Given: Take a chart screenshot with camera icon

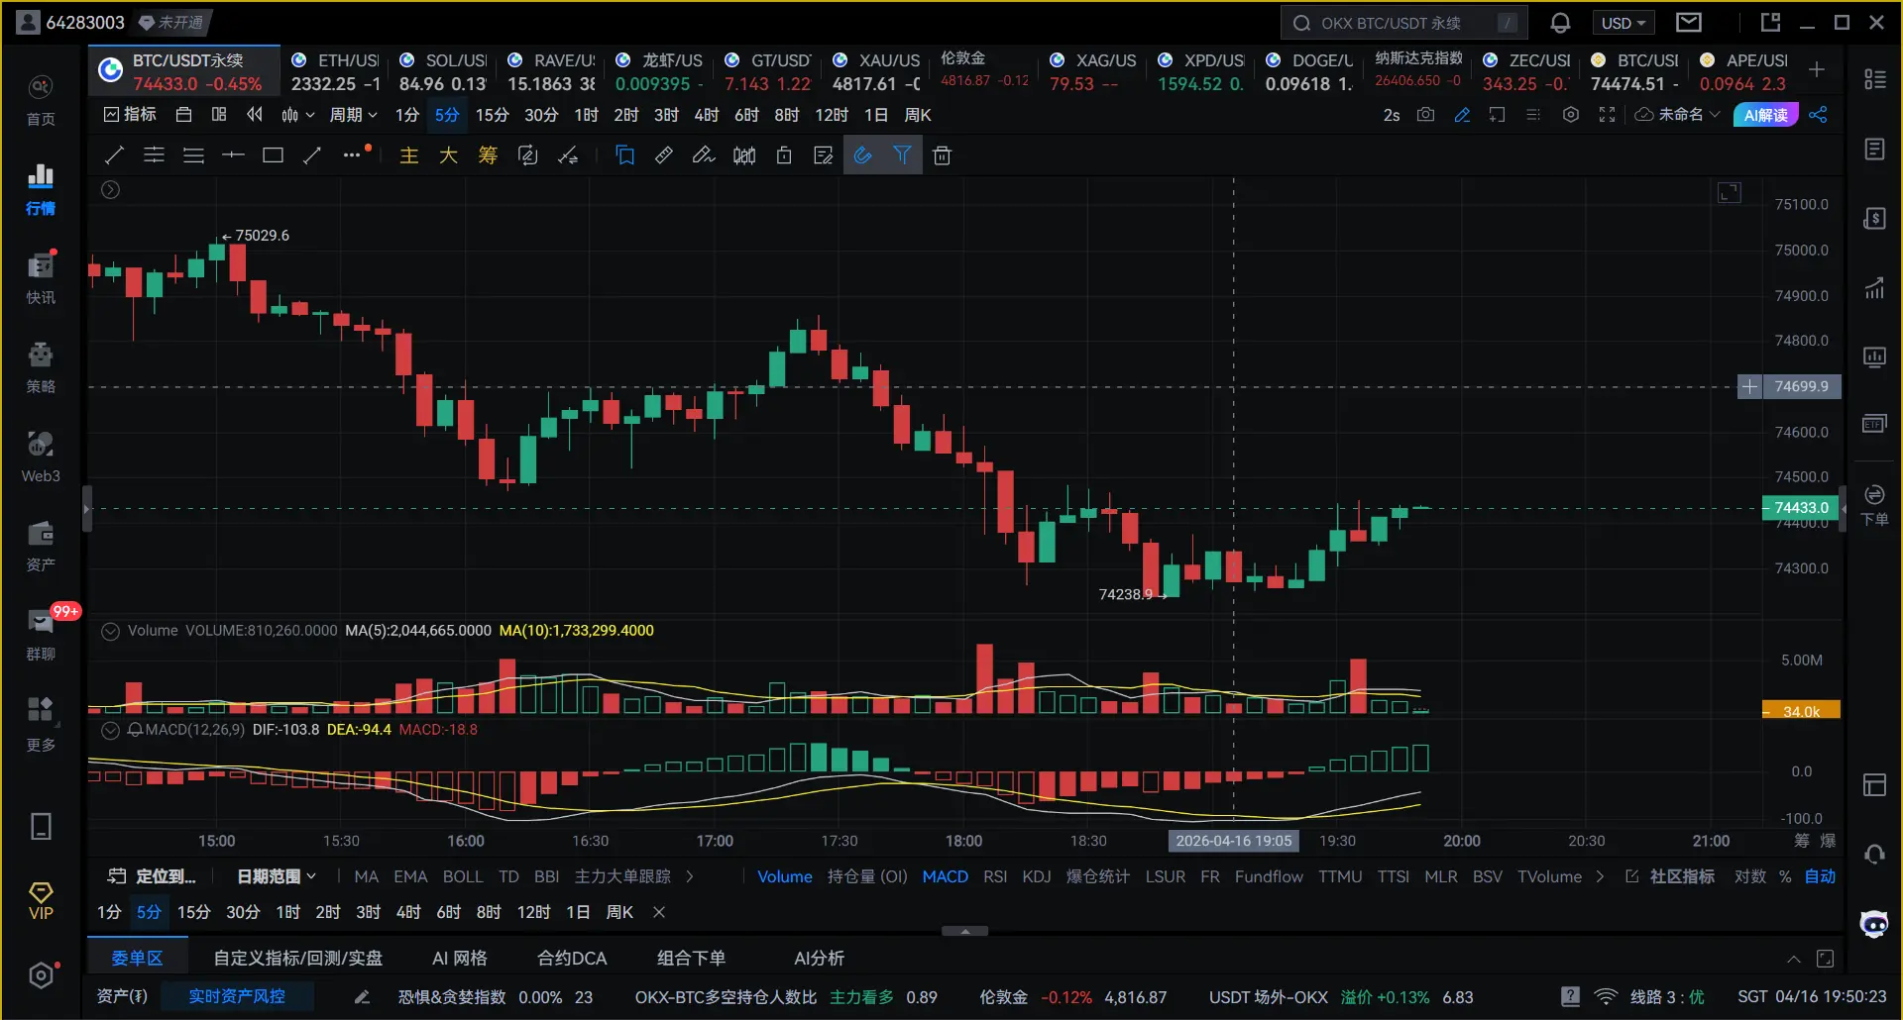Looking at the screenshot, I should coord(1425,115).
